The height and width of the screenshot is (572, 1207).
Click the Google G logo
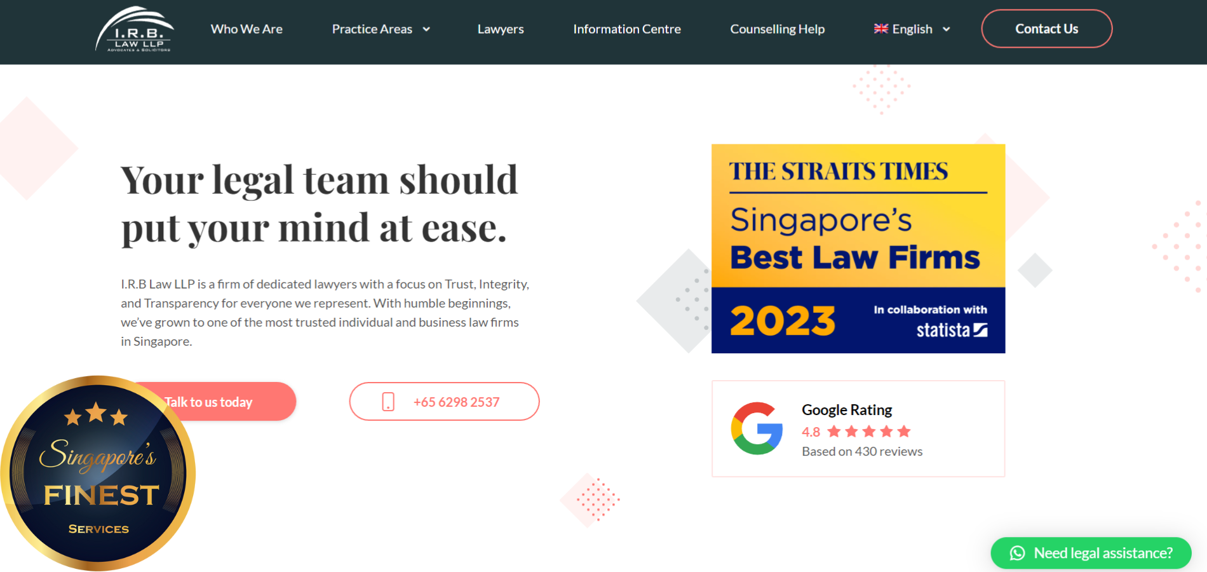757,428
